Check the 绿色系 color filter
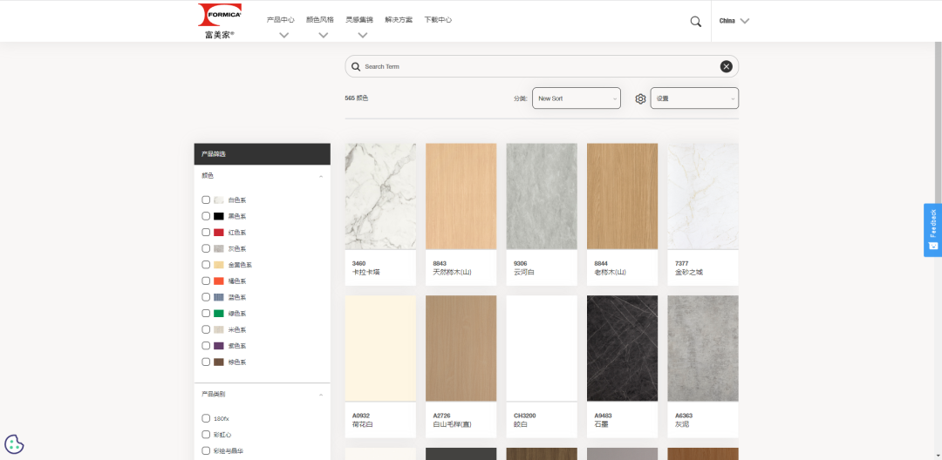 coord(206,313)
